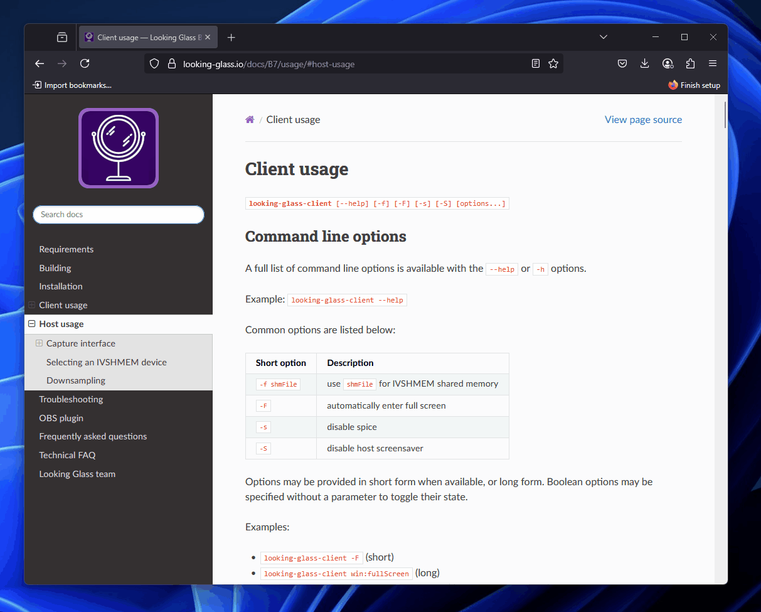The height and width of the screenshot is (612, 761).
Task: Close the Client usage browser tab
Action: (208, 38)
